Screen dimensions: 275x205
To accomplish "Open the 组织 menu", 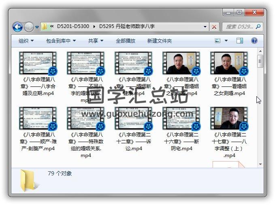I will point(26,41).
